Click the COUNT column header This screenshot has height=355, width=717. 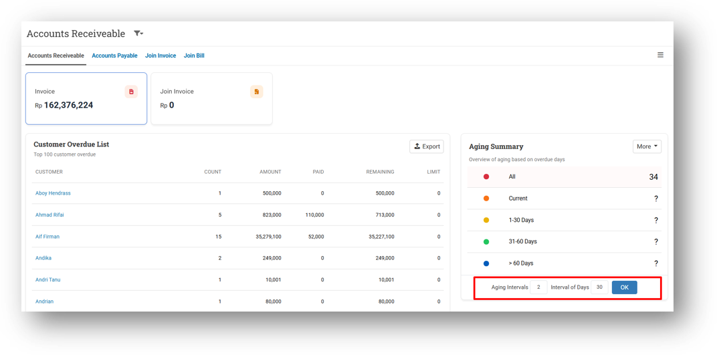click(x=213, y=172)
